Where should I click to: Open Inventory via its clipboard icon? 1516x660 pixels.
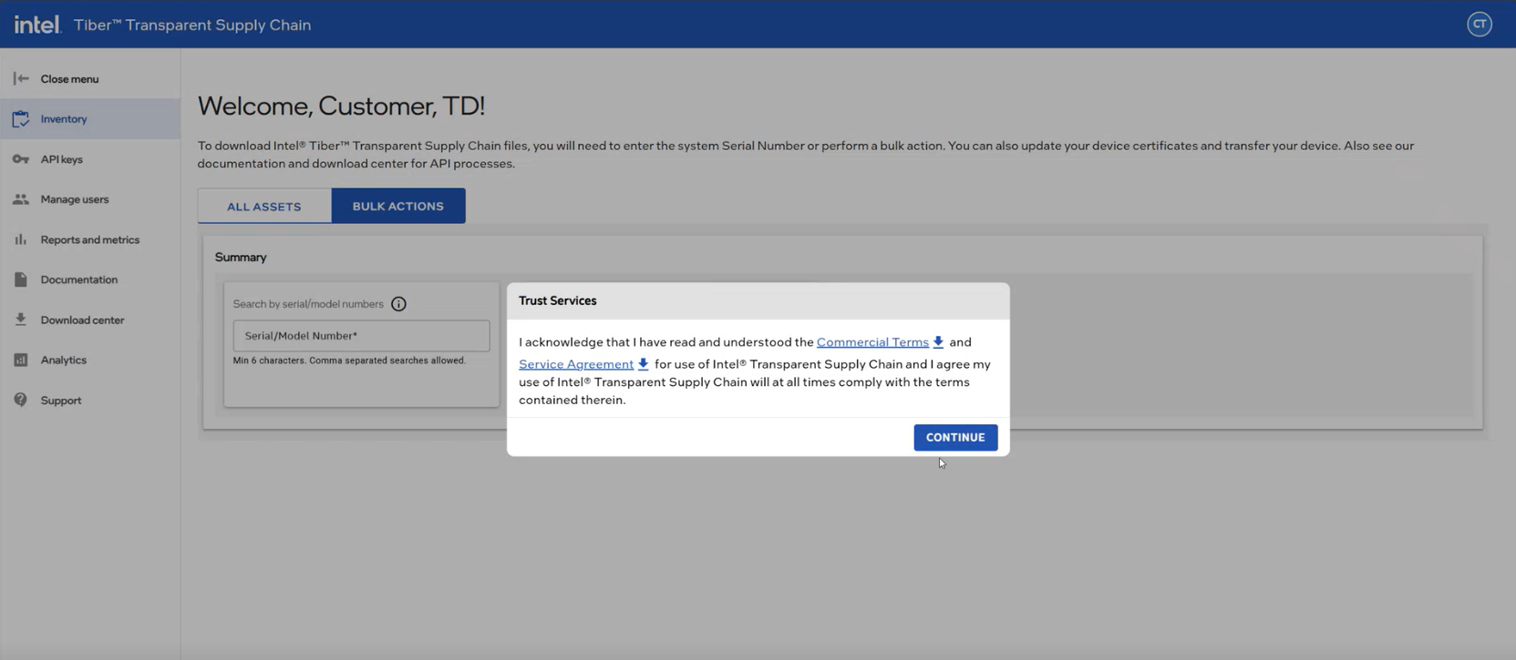[21, 119]
